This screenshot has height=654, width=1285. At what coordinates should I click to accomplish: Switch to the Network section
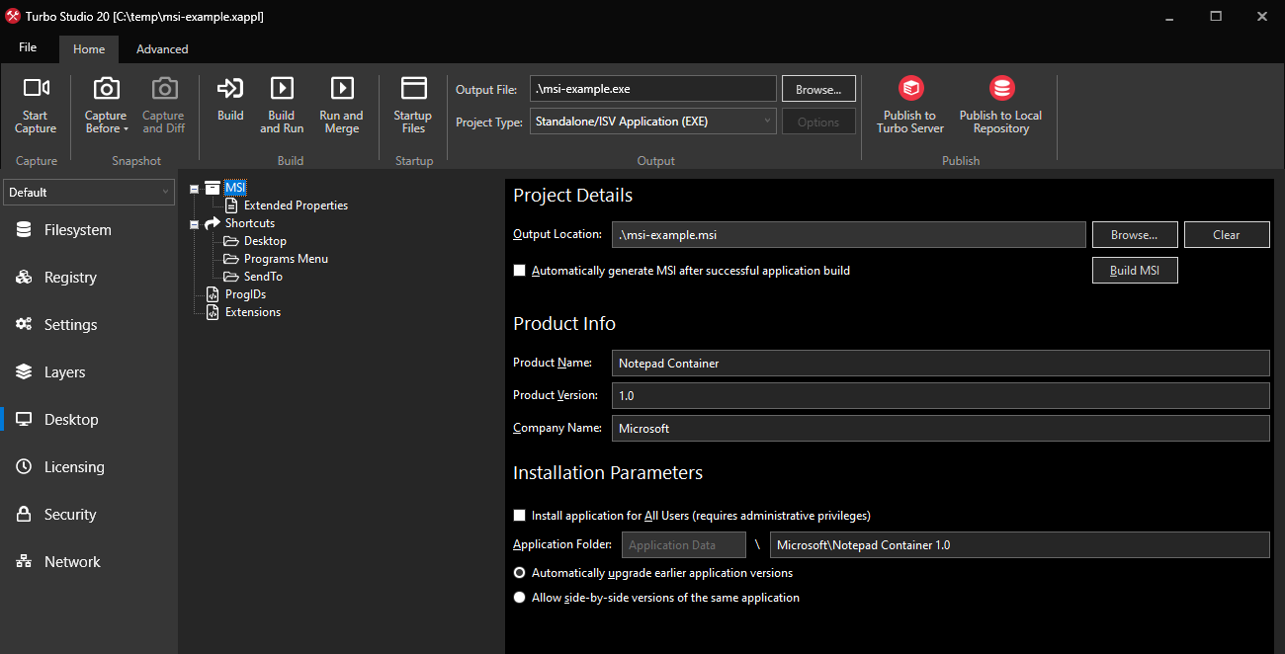pos(71,561)
